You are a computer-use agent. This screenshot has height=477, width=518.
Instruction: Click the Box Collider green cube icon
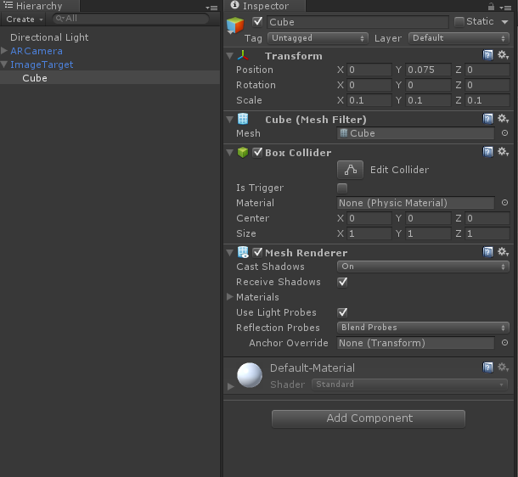tap(243, 152)
